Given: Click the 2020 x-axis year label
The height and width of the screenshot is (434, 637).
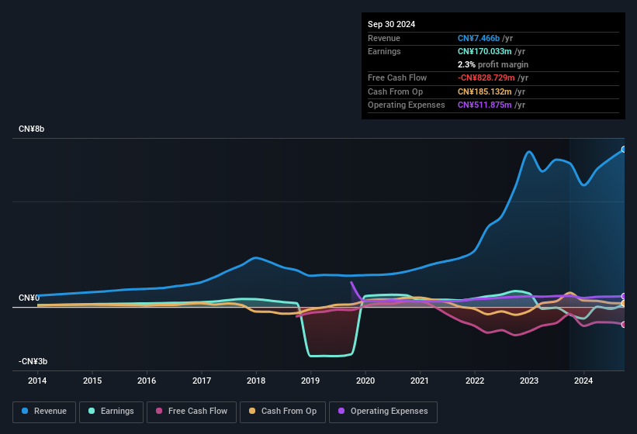Looking at the screenshot, I should pyautogui.click(x=365, y=381).
